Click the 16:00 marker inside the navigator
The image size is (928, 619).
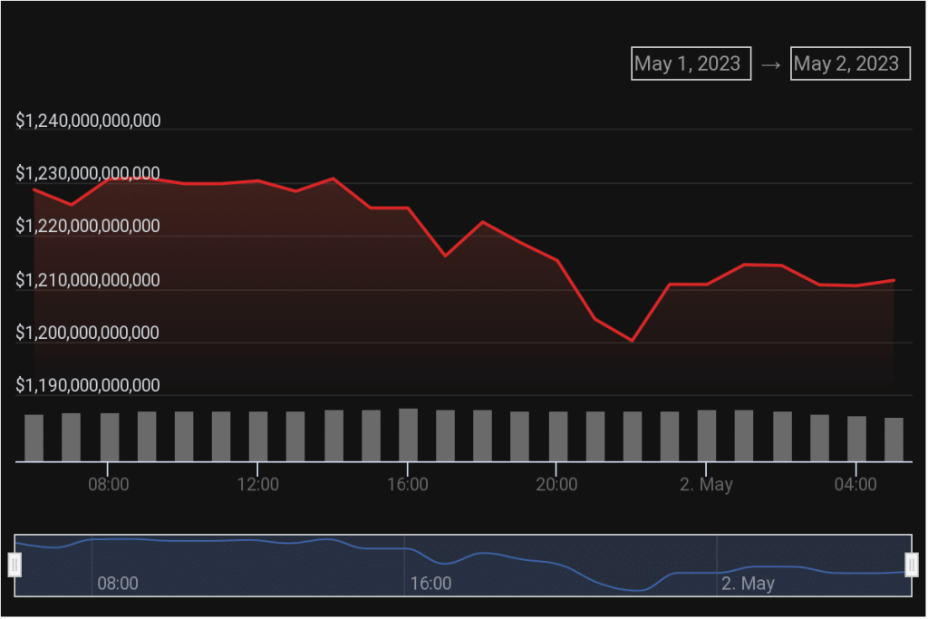[430, 583]
